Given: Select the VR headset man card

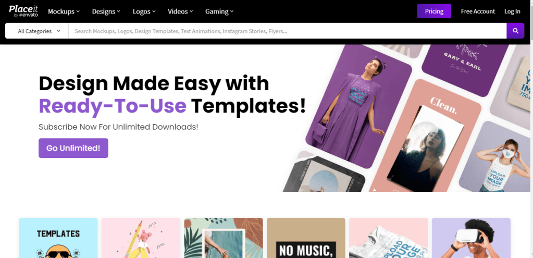Looking at the screenshot, I should pyautogui.click(x=471, y=238).
